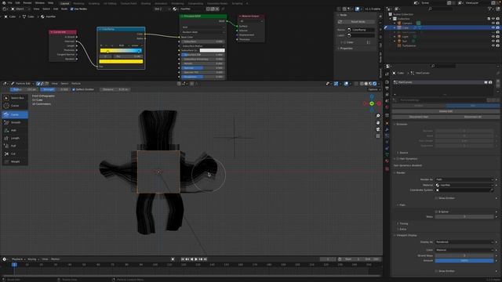
Task: Open timeline Playback menu
Action: tap(18, 259)
